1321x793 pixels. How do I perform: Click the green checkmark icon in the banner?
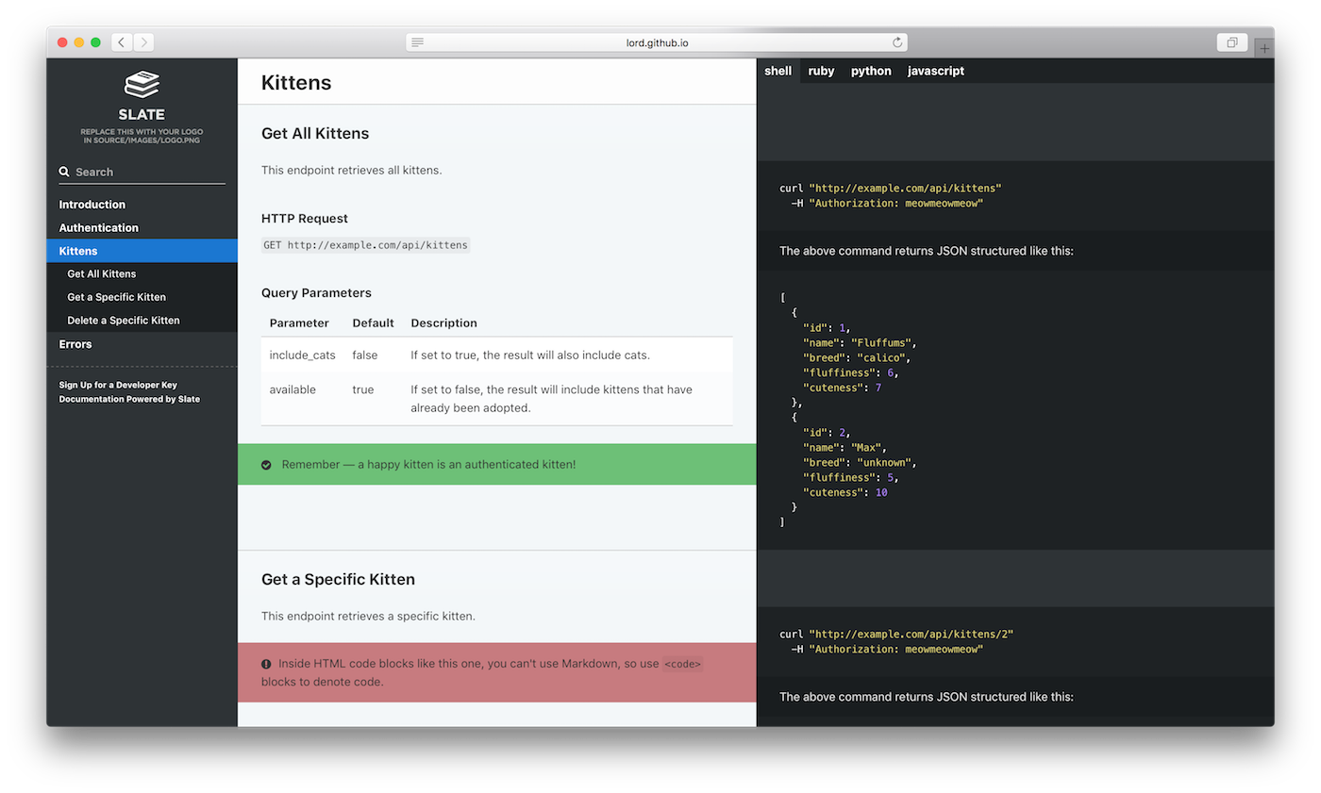click(x=266, y=464)
